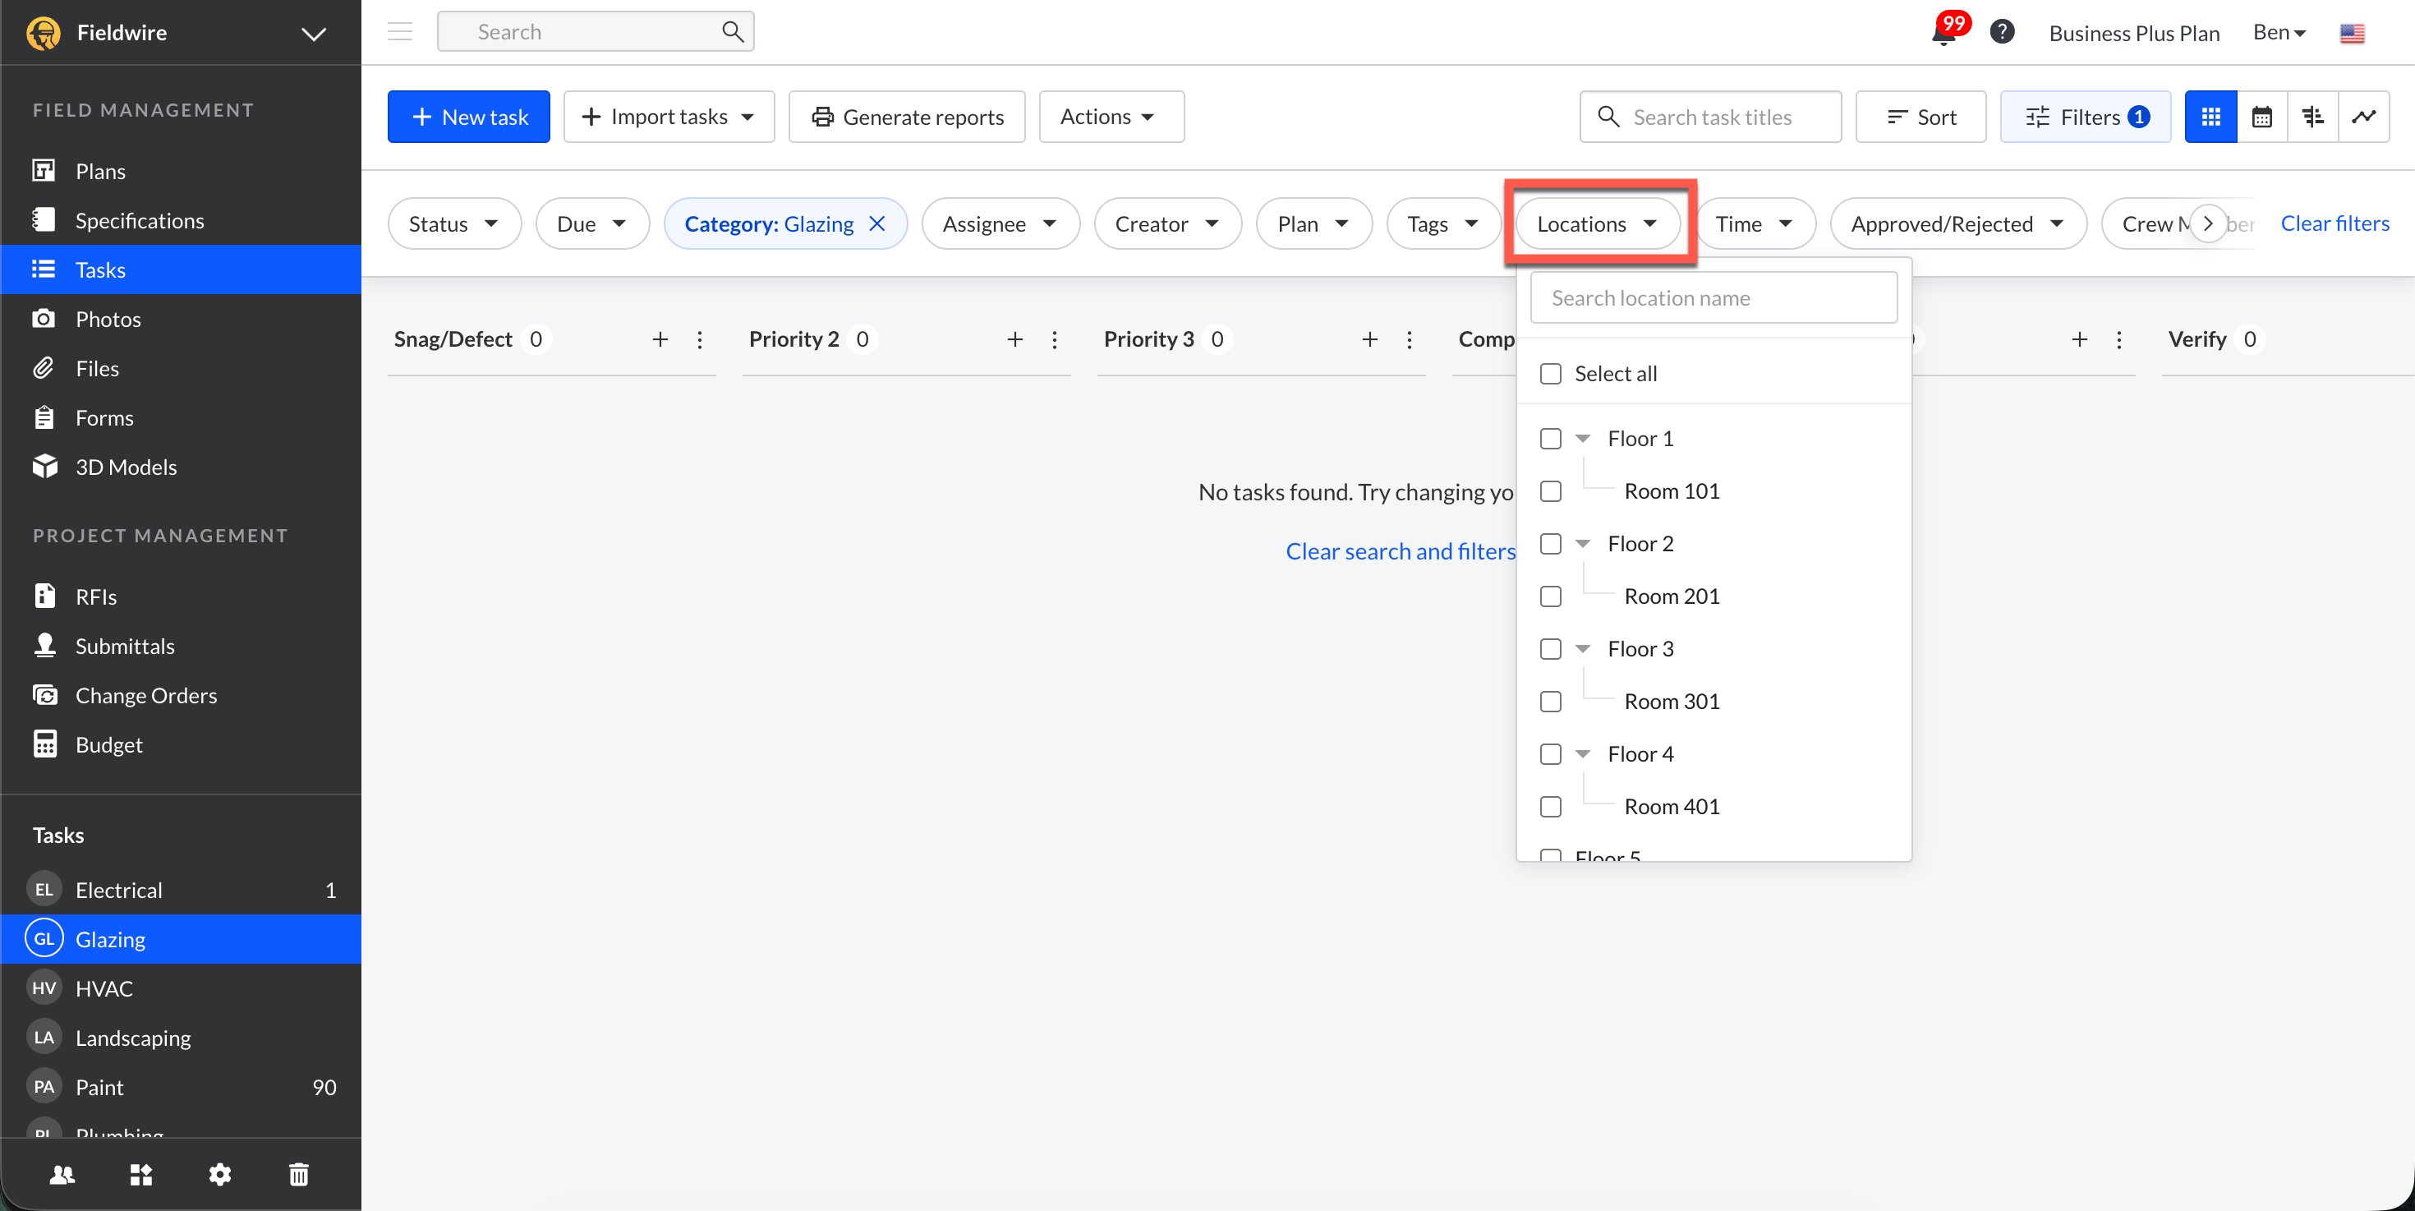Open the notifications bell

1943,33
